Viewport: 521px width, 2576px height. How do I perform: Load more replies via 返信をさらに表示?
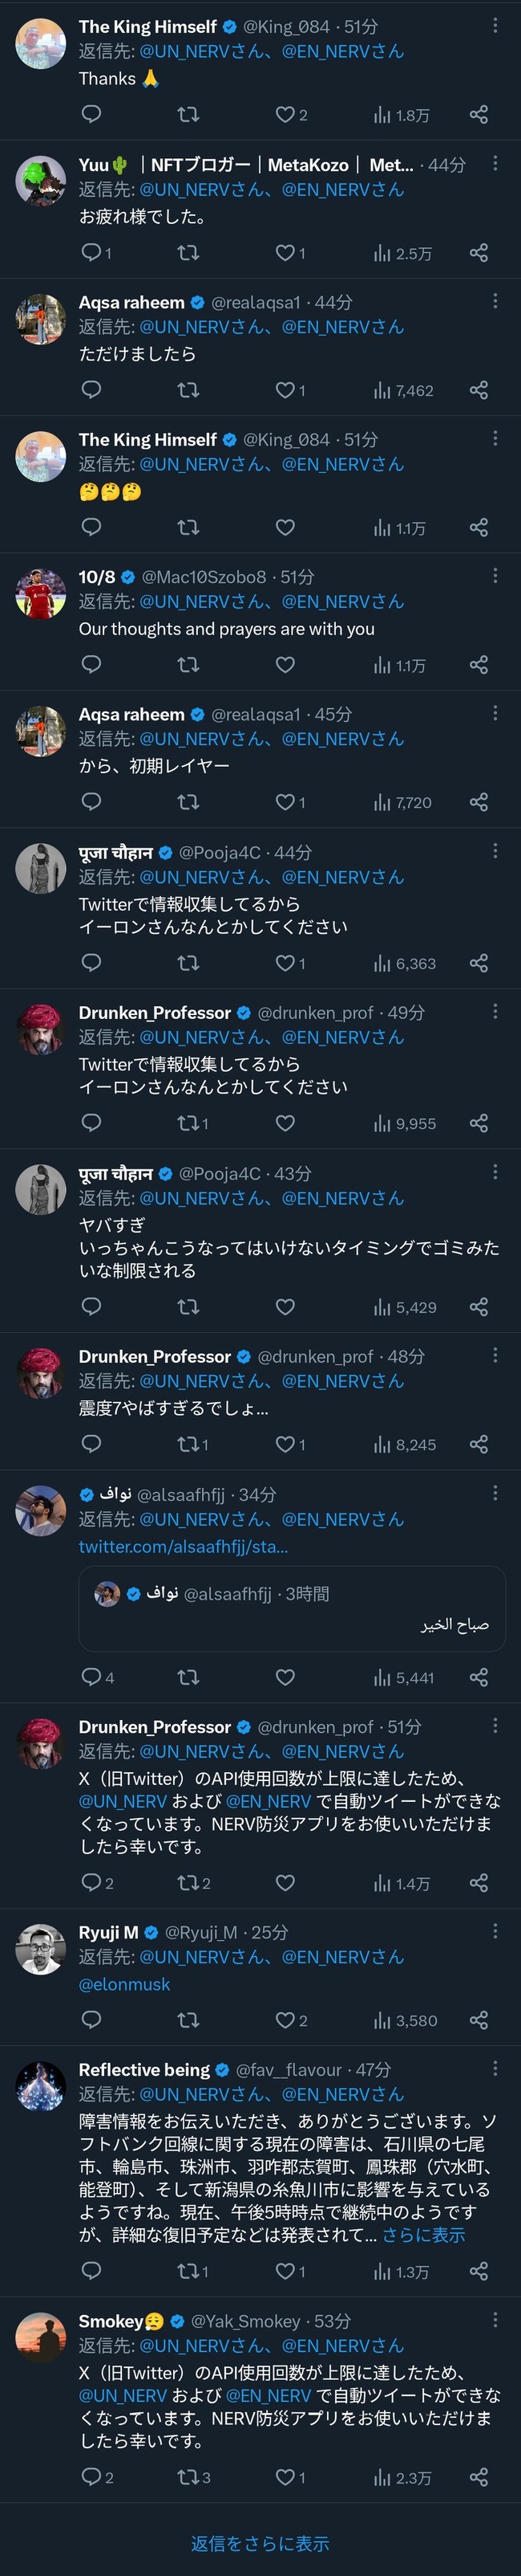tap(260, 2543)
